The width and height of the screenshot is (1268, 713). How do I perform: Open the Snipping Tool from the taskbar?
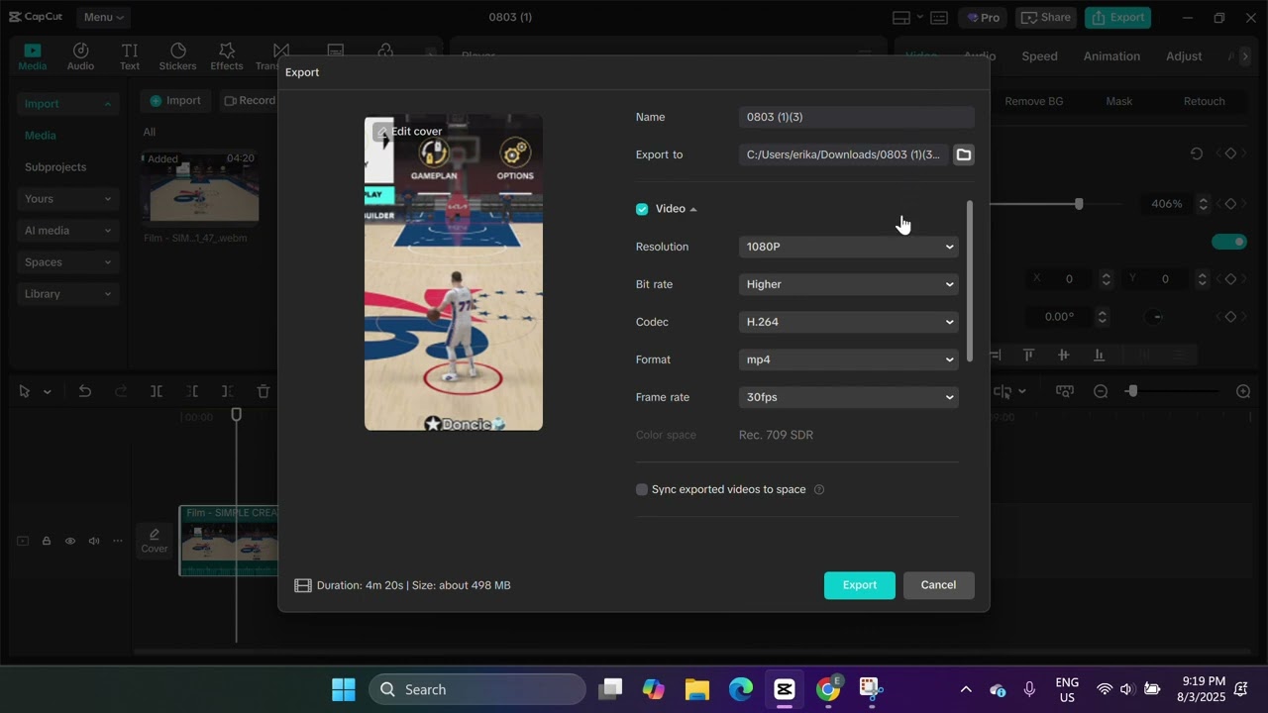[871, 689]
